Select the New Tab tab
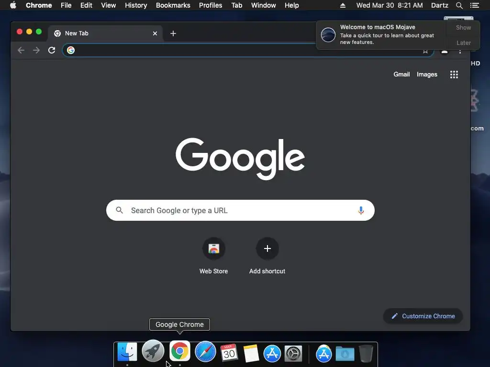490x367 pixels. tap(105, 33)
